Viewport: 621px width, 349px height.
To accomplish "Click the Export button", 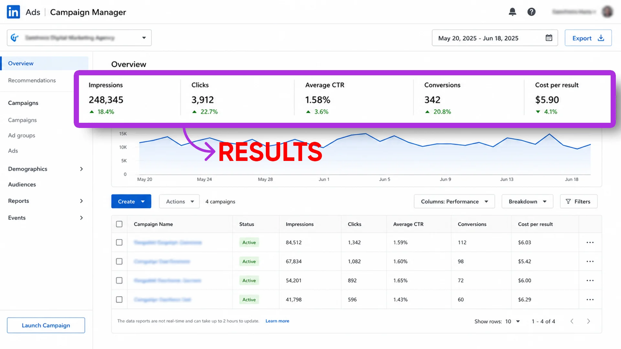I will point(588,38).
